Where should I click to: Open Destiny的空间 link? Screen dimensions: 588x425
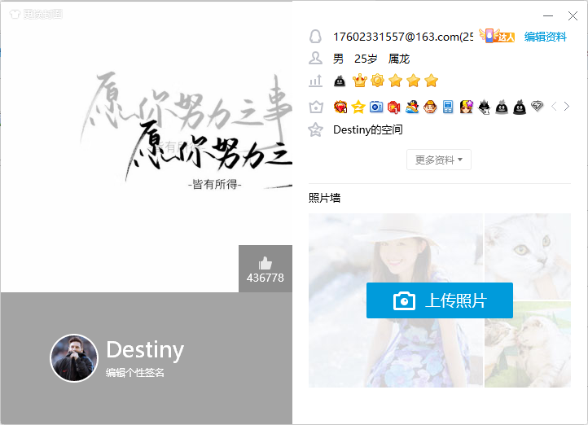367,129
